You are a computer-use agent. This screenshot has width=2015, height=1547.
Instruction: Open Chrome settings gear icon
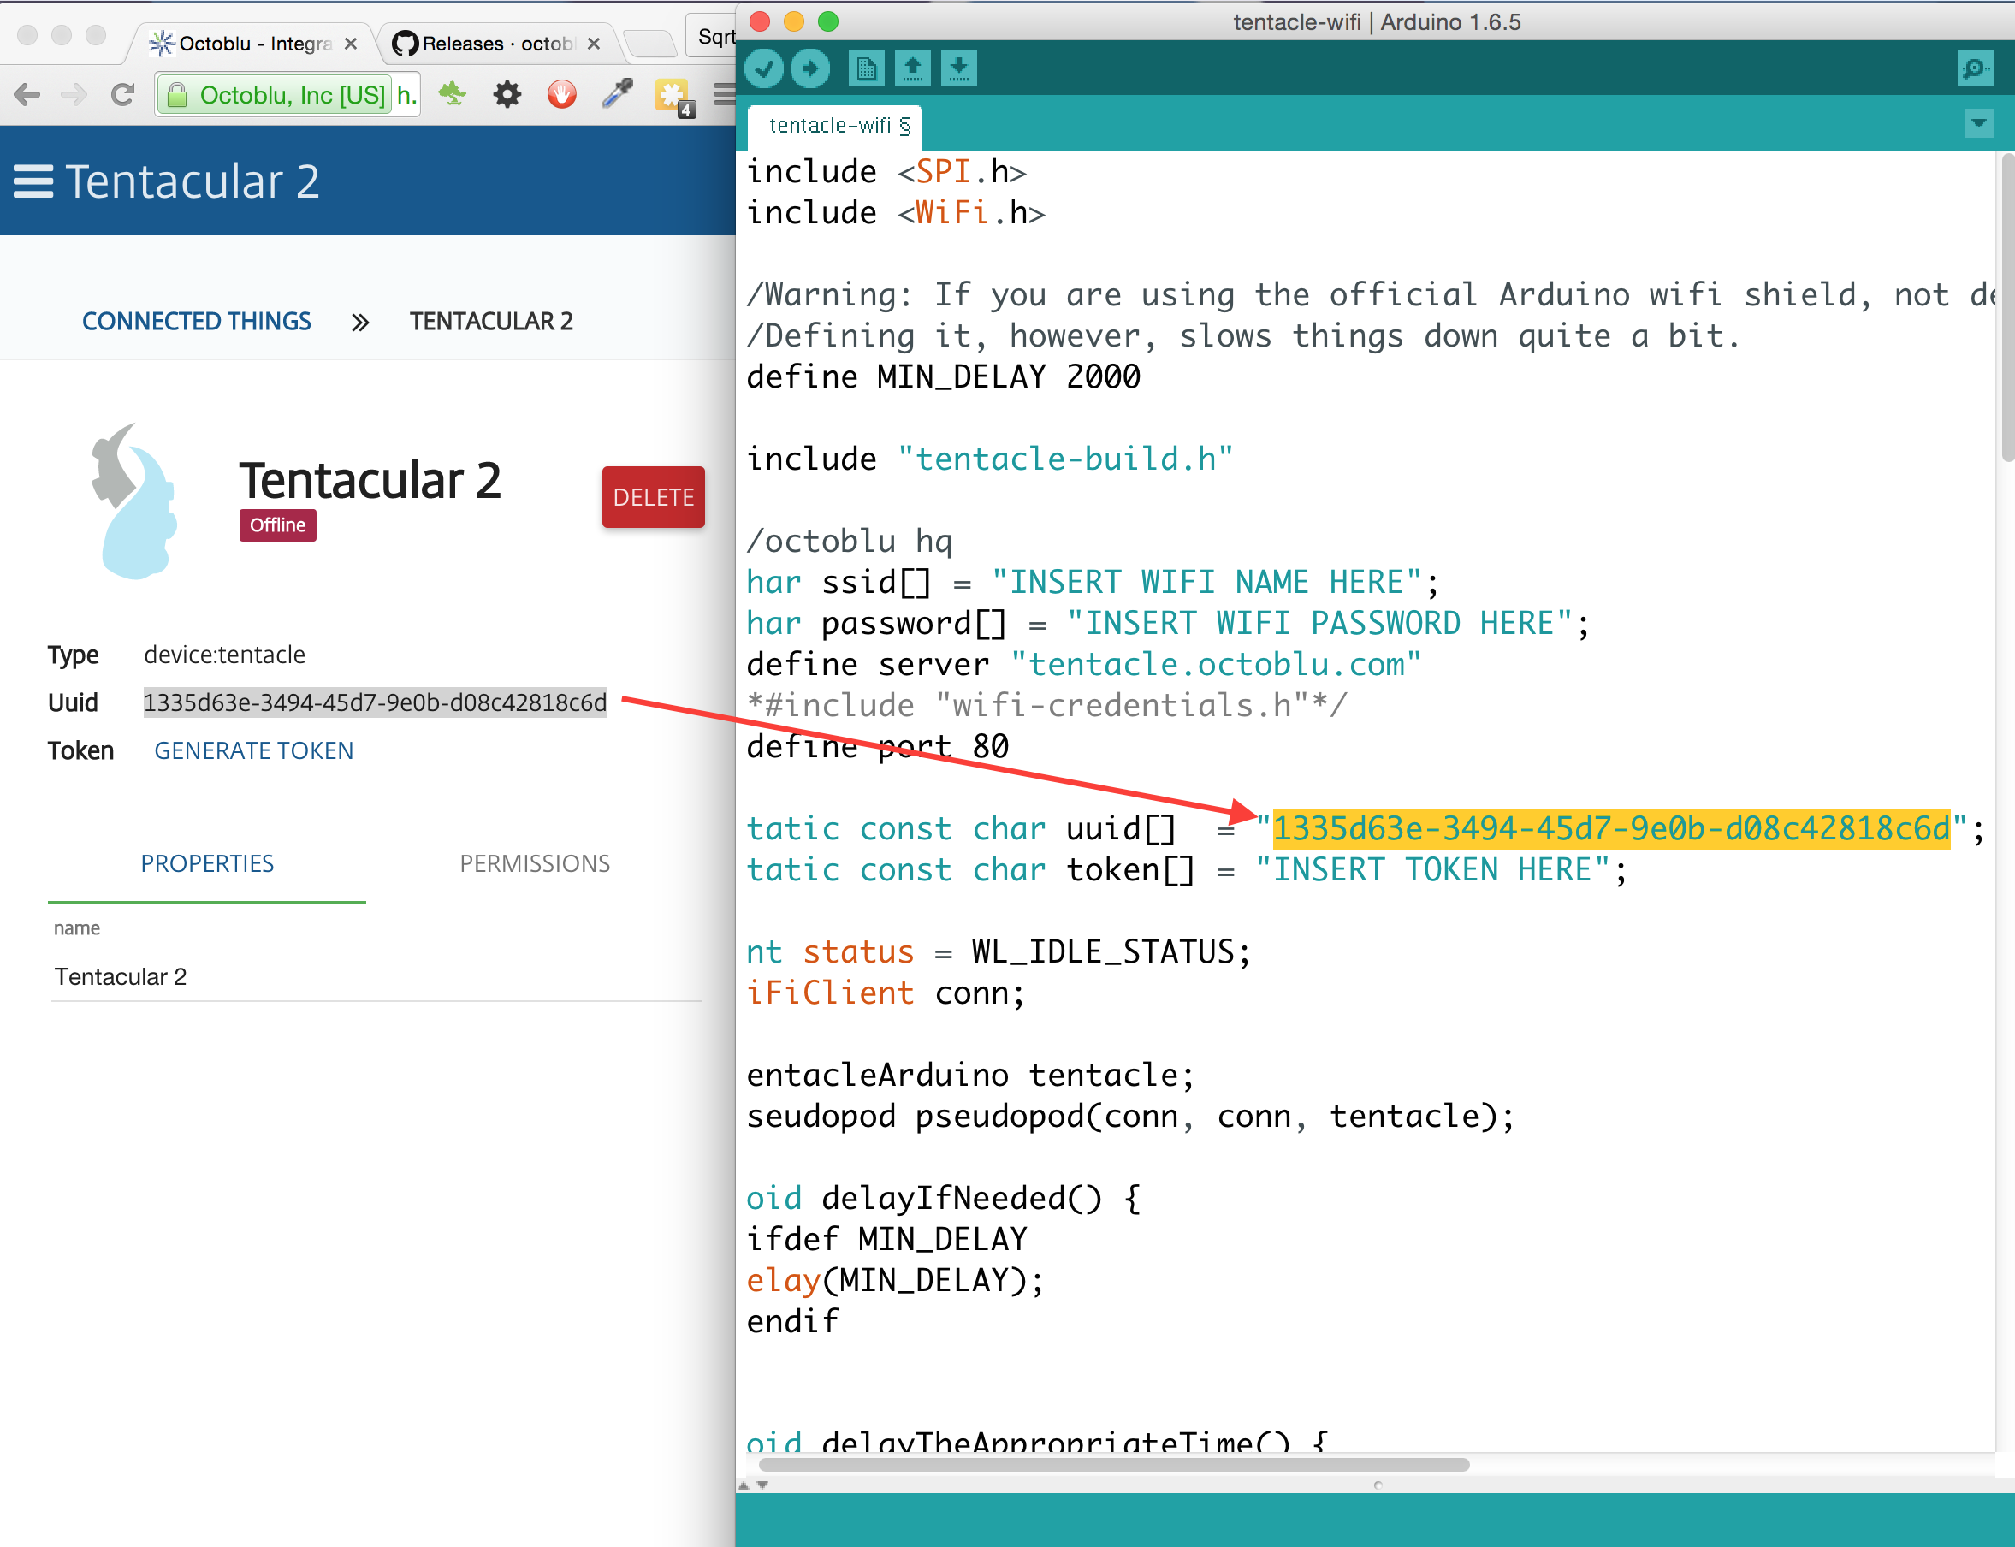tap(507, 94)
